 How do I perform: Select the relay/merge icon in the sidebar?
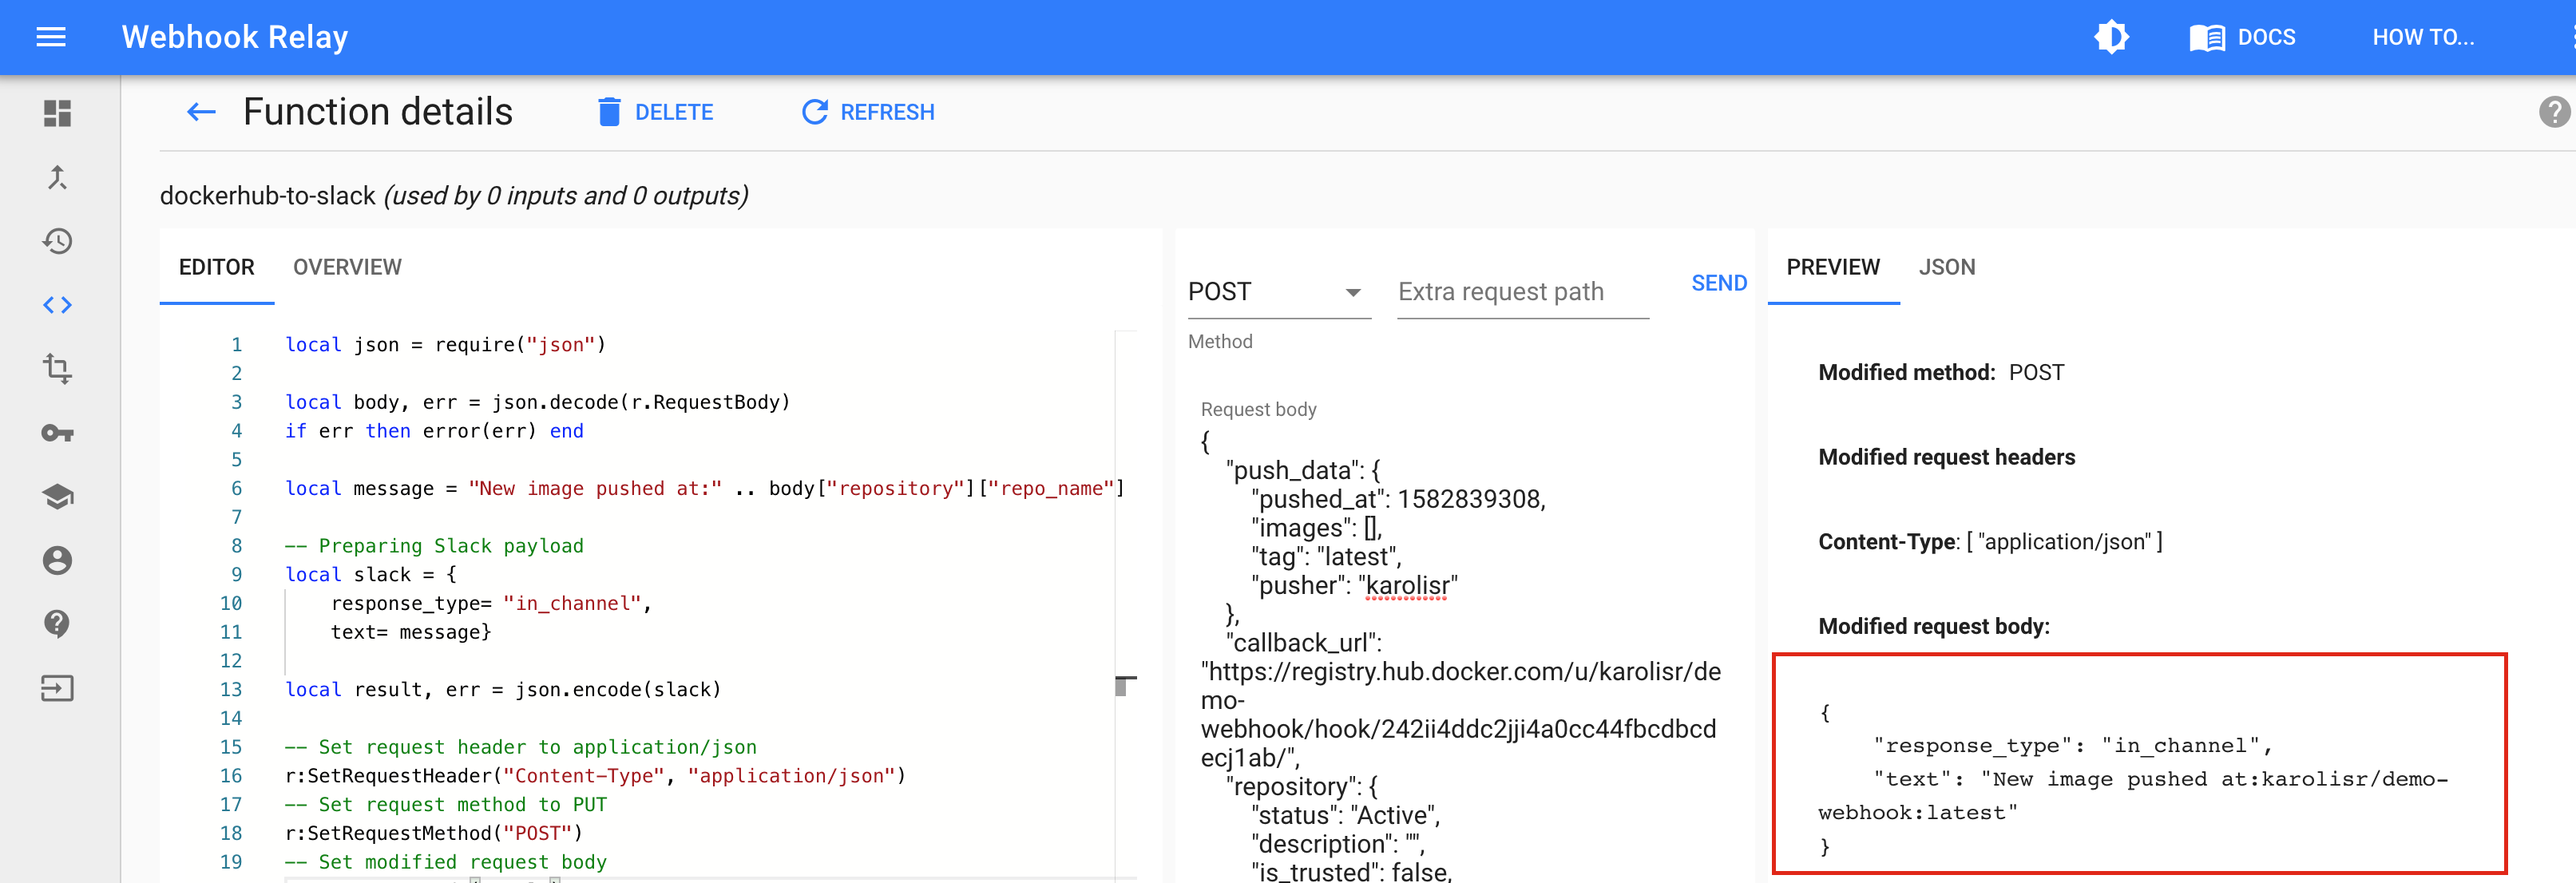pyautogui.click(x=57, y=177)
